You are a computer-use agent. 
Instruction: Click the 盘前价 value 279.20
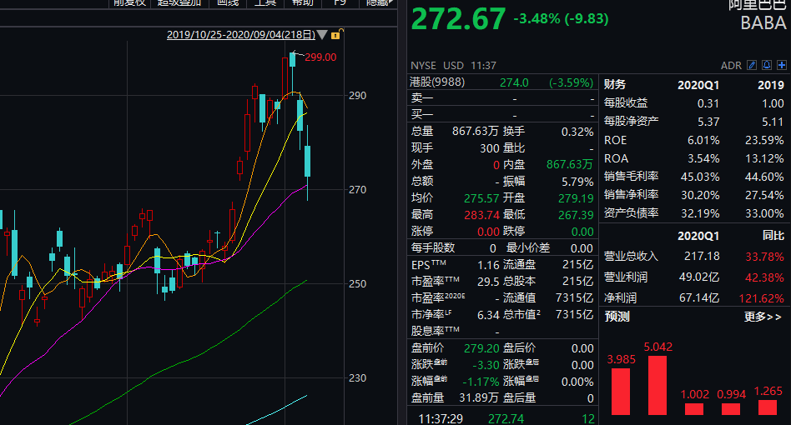pos(481,348)
